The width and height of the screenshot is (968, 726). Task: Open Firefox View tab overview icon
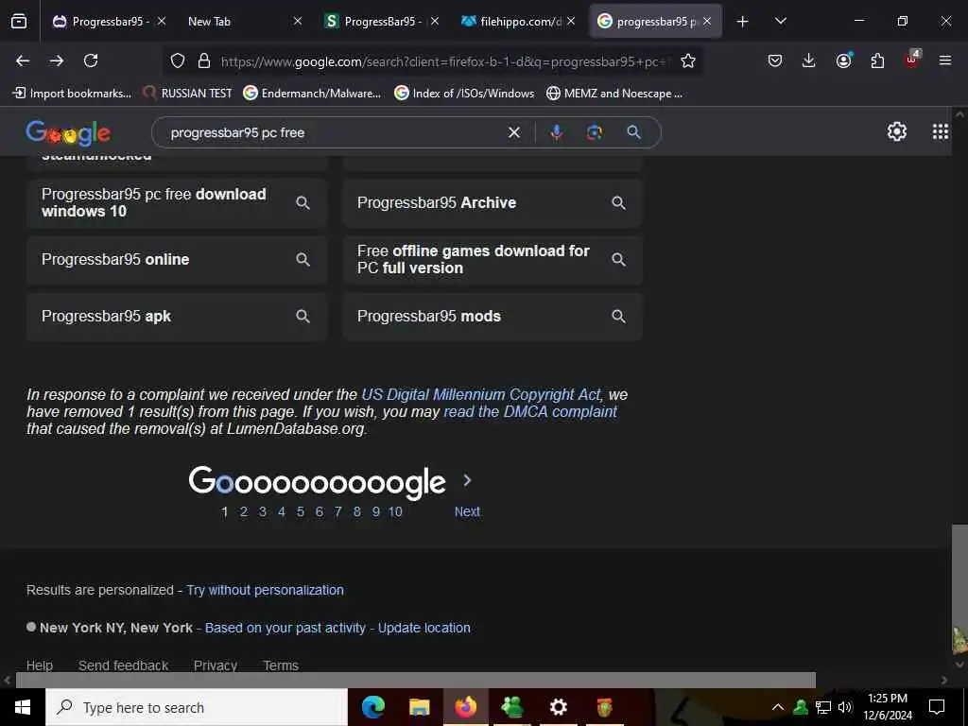coord(19,22)
